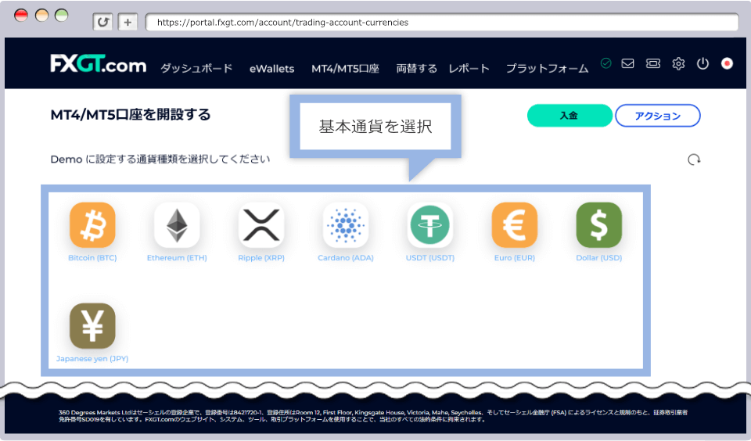Click the Euro (EUR) text label

[x=515, y=257]
